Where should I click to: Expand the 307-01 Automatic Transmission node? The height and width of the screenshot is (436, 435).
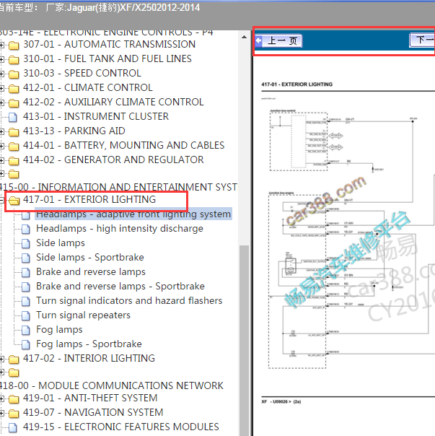[x=1, y=45]
